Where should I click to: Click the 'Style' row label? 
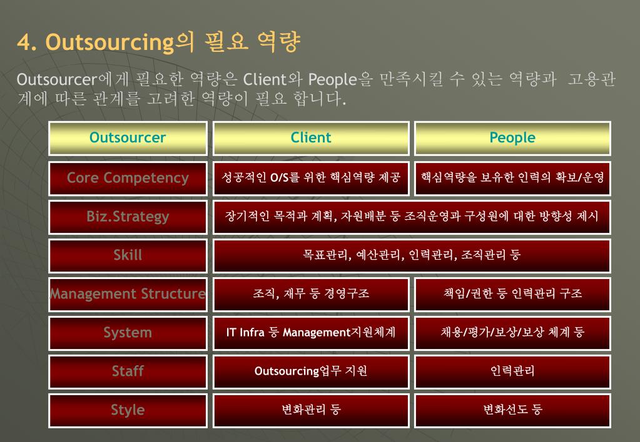128,410
